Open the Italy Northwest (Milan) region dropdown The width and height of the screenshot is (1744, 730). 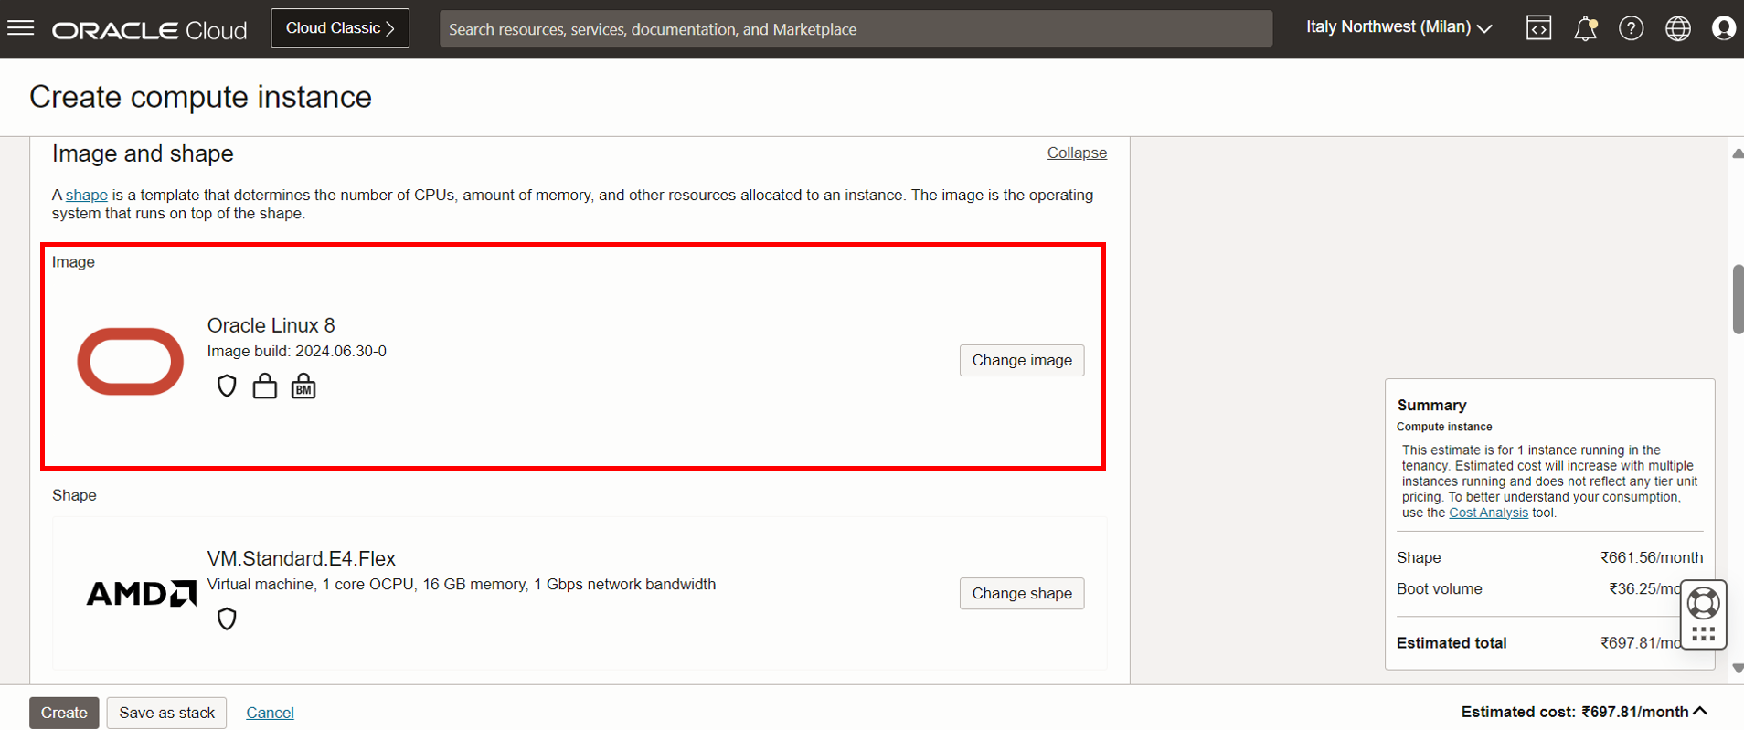click(x=1398, y=27)
